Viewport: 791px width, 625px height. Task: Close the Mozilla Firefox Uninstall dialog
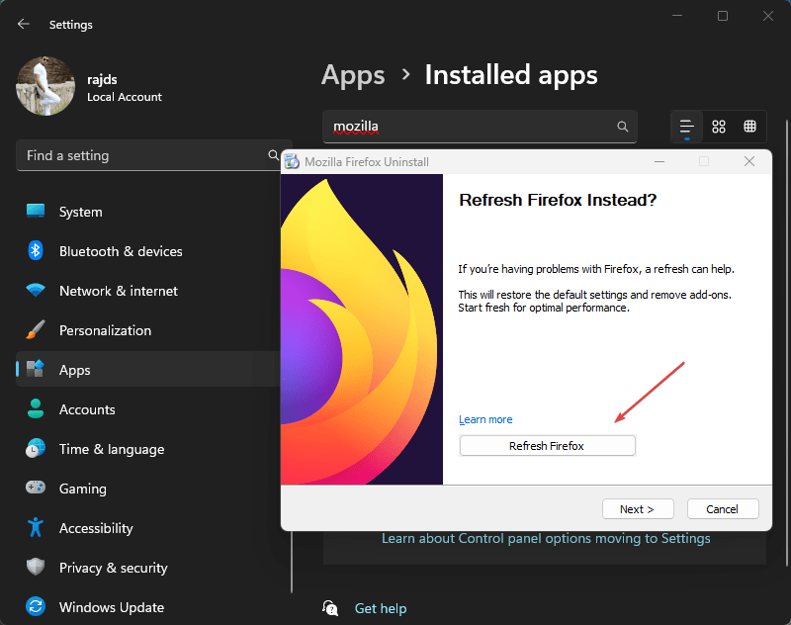pos(749,161)
